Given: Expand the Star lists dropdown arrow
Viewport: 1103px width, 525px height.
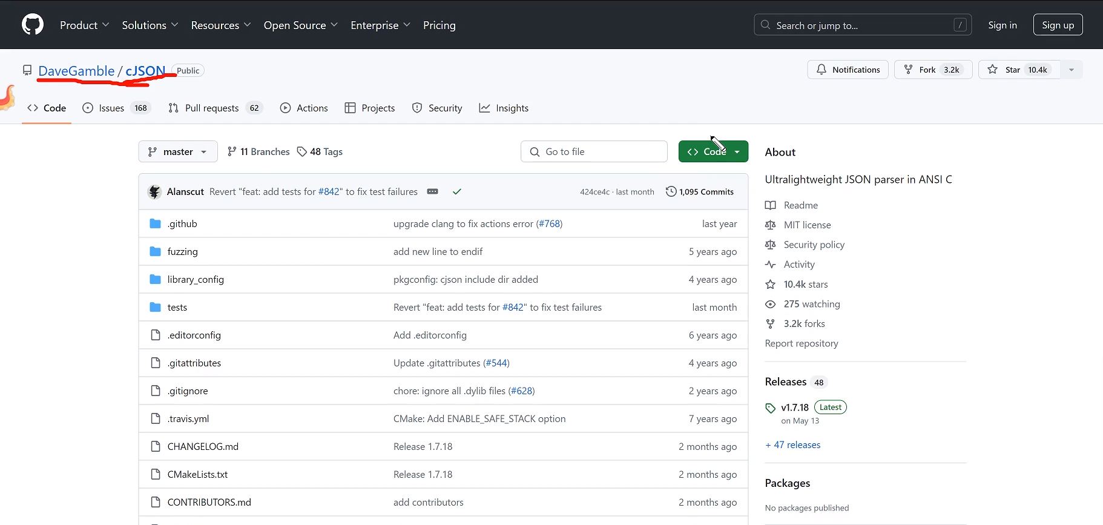Looking at the screenshot, I should 1072,70.
